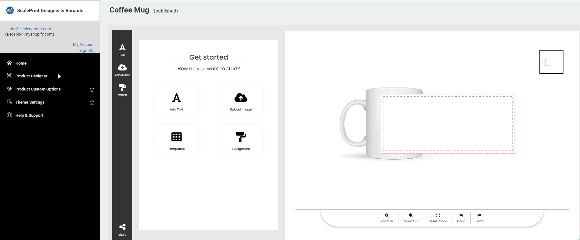Screen dimensions: 580x240
Task: Open Product Designer menu item
Action: pos(31,76)
